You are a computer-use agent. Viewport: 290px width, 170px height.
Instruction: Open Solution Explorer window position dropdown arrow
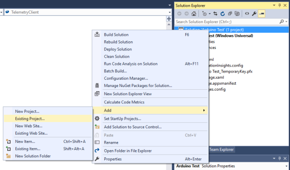coord(274,5)
